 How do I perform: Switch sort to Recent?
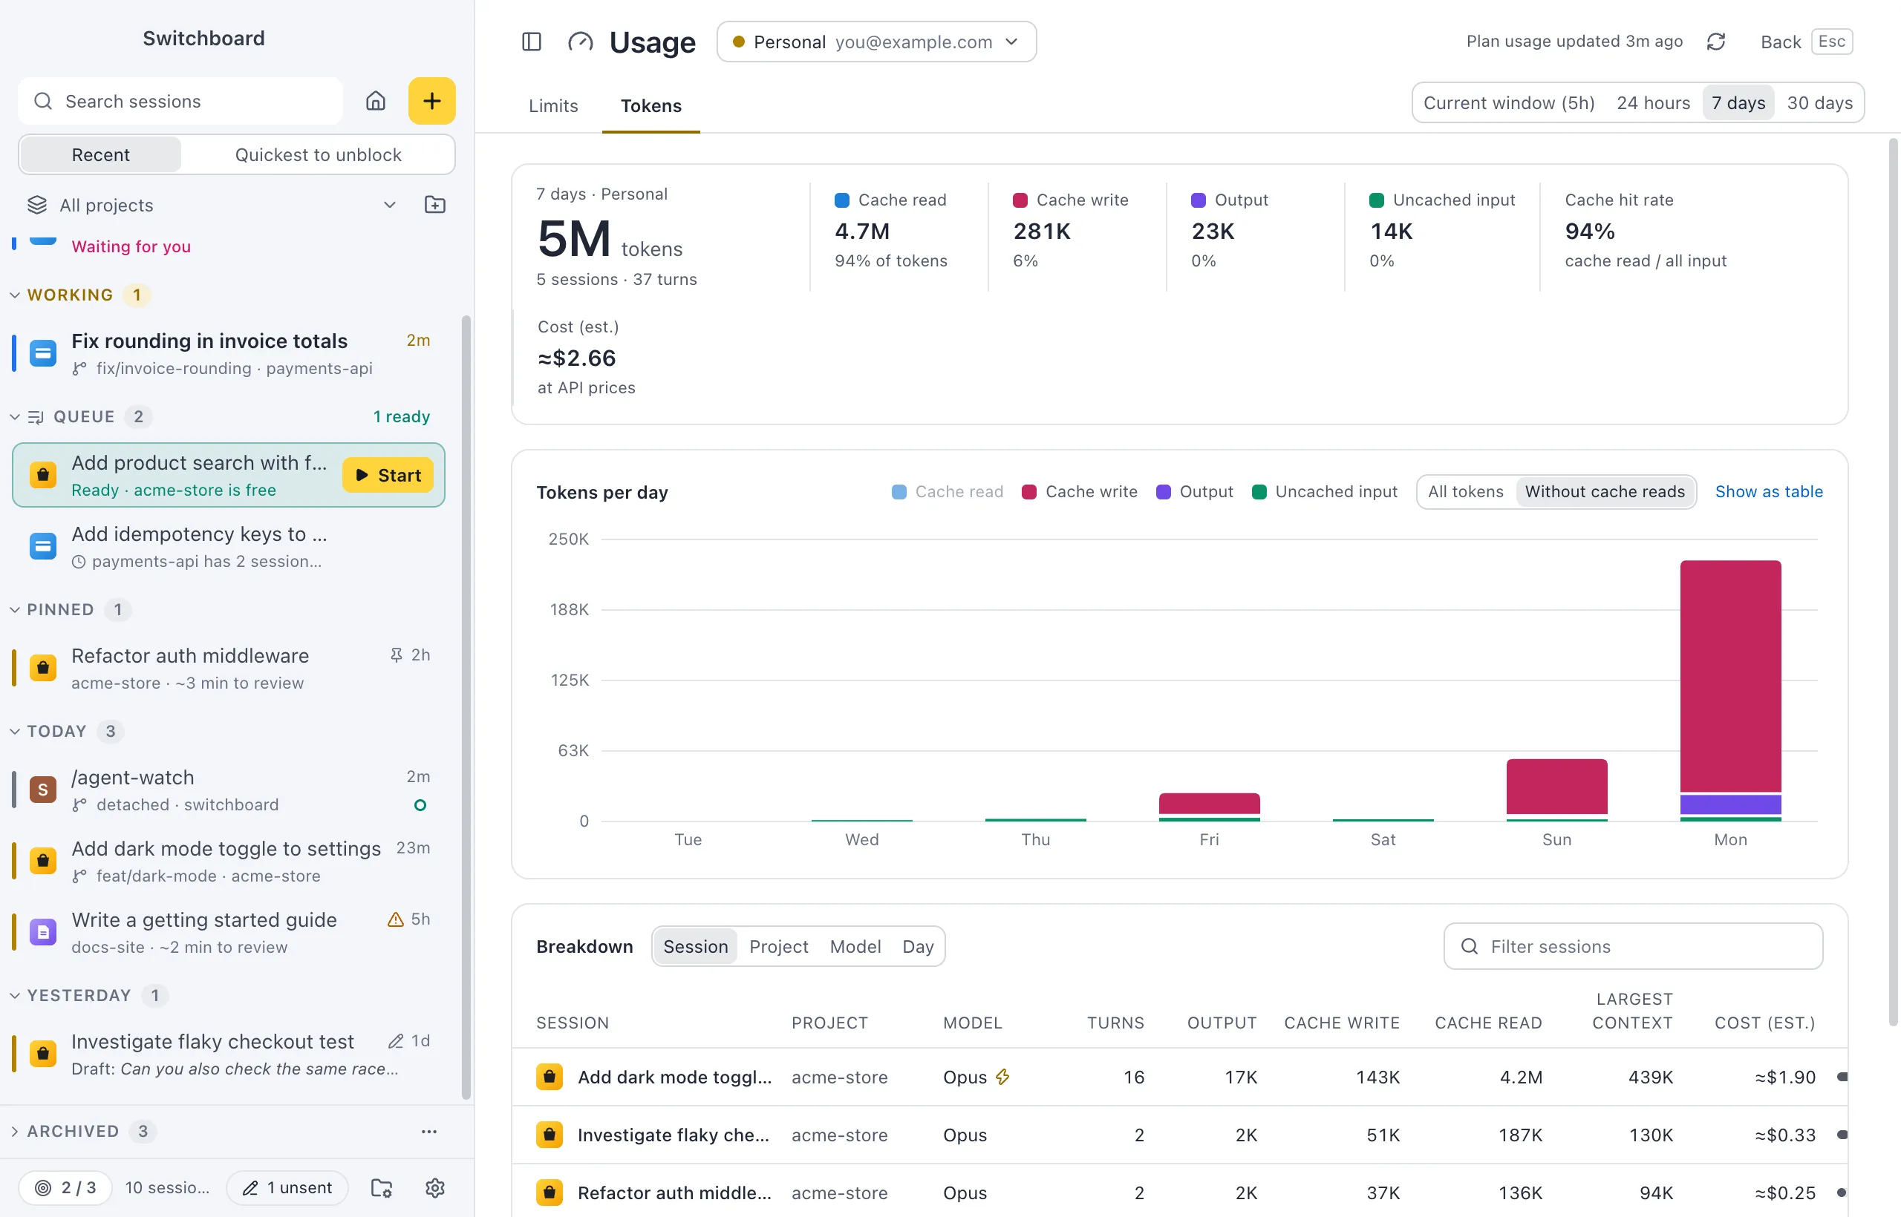(100, 155)
